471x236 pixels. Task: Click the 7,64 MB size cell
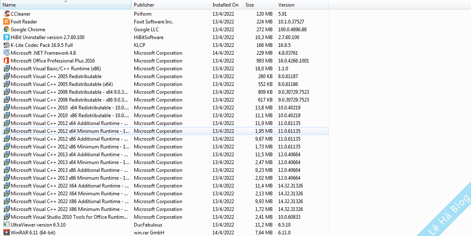pyautogui.click(x=264, y=233)
